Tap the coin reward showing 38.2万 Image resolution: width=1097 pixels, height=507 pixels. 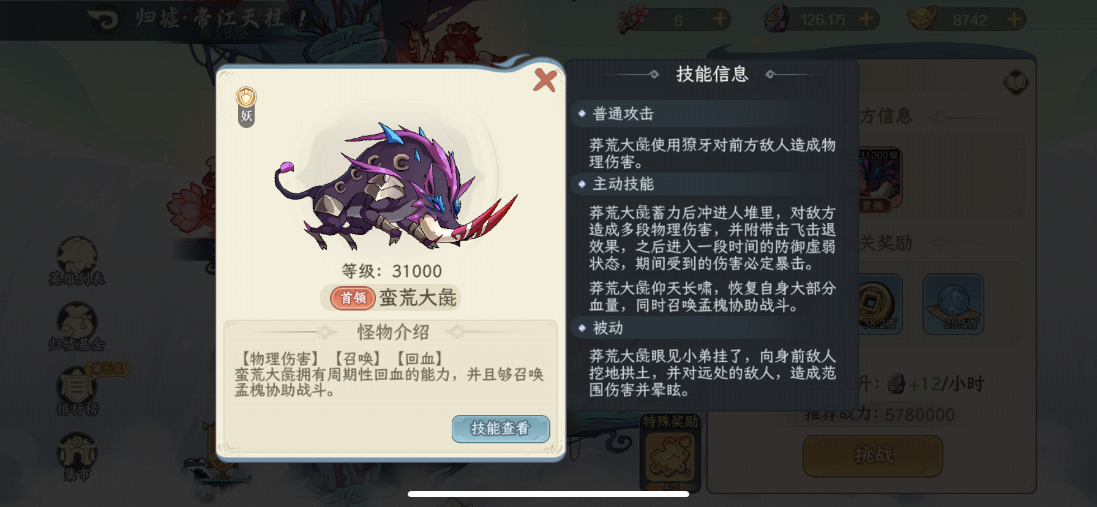coord(878,304)
